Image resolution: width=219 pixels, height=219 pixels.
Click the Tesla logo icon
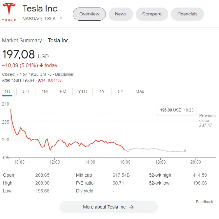point(10,12)
